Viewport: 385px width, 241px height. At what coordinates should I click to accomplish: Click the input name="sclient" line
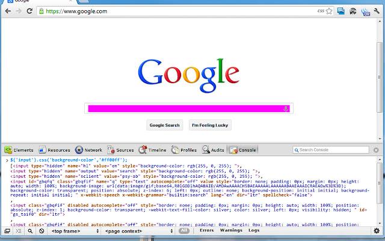[x=137, y=177]
